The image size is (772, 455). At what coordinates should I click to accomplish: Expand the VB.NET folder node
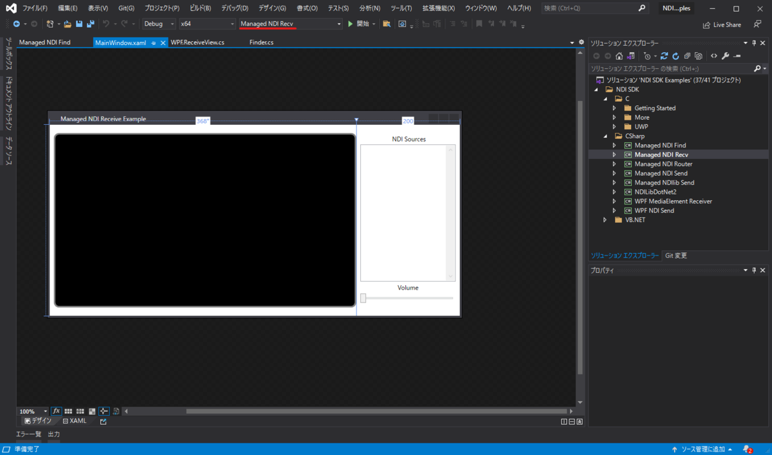(x=605, y=219)
